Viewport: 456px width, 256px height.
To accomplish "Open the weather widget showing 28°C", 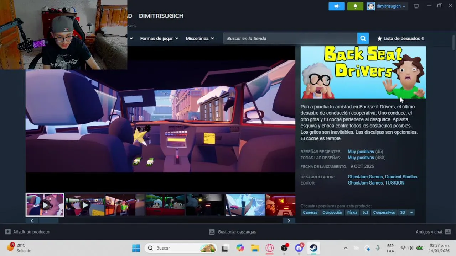I will coord(20,248).
